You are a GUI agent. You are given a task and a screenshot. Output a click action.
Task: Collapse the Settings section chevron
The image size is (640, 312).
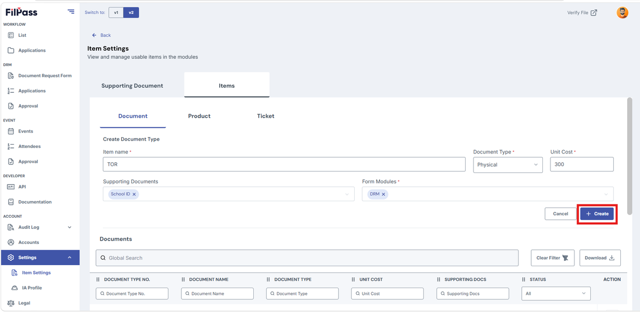tap(69, 258)
